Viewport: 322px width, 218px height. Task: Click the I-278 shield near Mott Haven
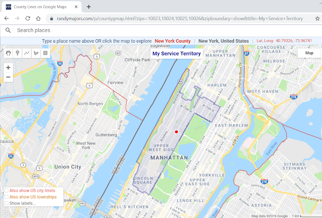294,96
